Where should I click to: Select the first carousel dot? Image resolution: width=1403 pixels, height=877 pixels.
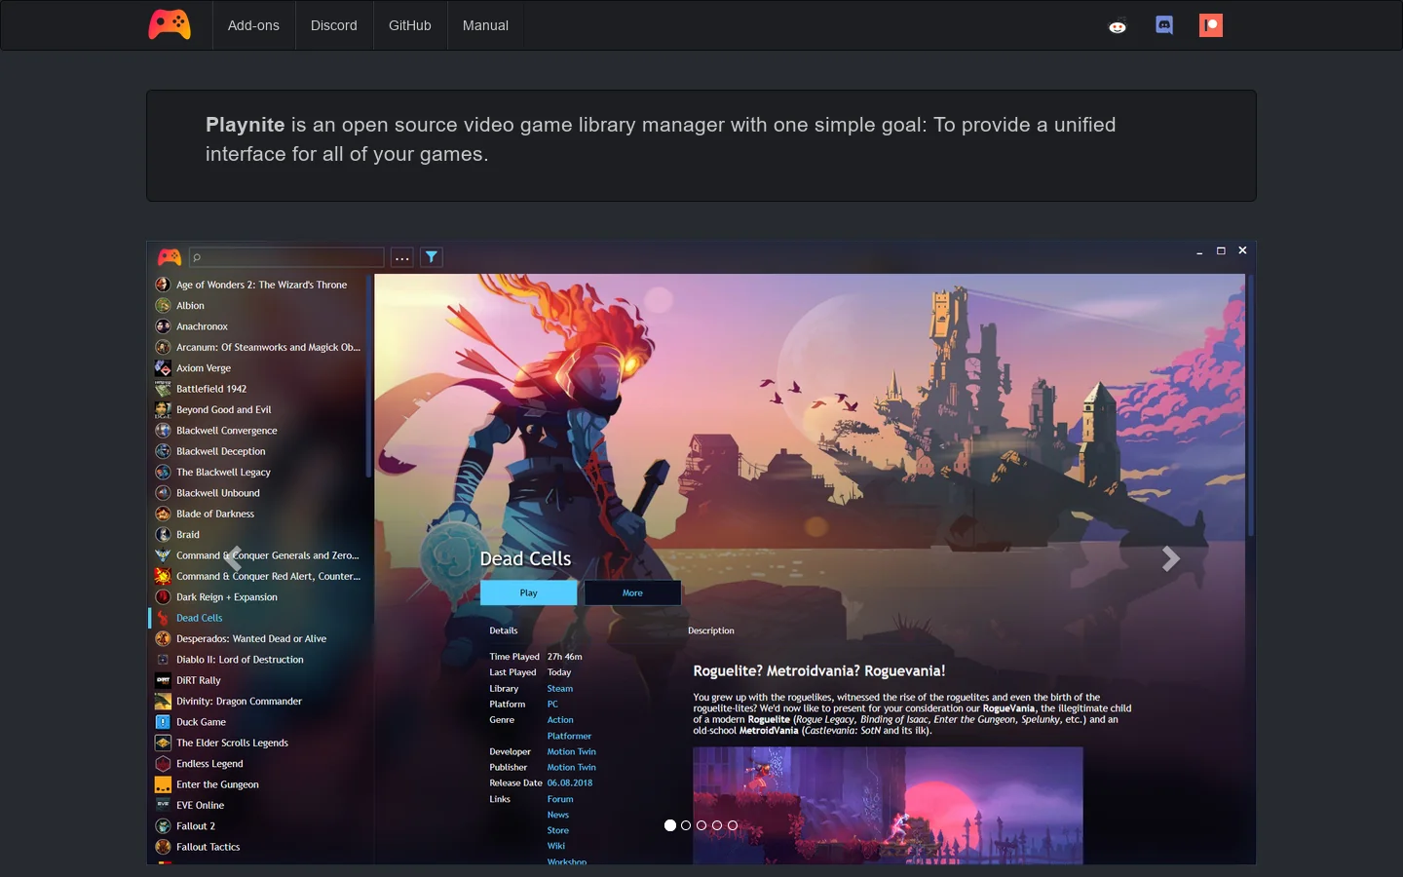[x=670, y=825]
